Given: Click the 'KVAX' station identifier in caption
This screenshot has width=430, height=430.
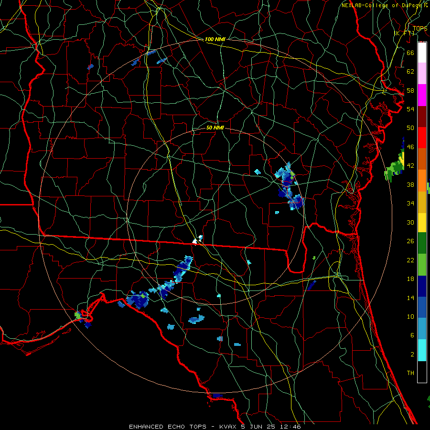Looking at the screenshot, I should (x=228, y=427).
